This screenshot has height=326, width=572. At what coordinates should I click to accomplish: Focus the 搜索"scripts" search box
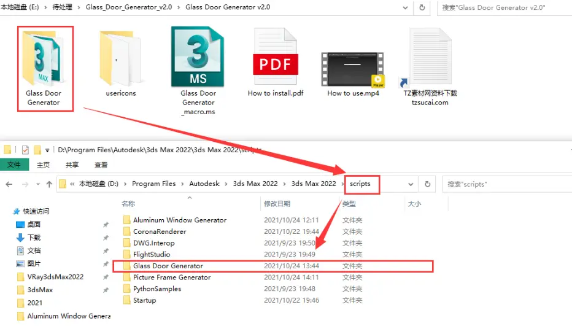pyautogui.click(x=507, y=184)
